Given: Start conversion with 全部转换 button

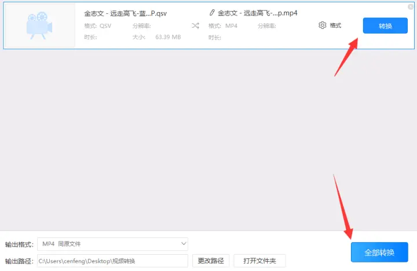Looking at the screenshot, I should click(379, 252).
